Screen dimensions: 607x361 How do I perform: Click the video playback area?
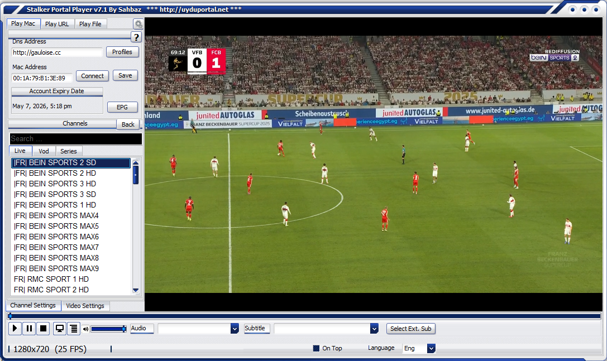coord(374,164)
